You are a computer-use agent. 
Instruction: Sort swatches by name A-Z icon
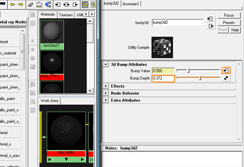pos(33,84)
